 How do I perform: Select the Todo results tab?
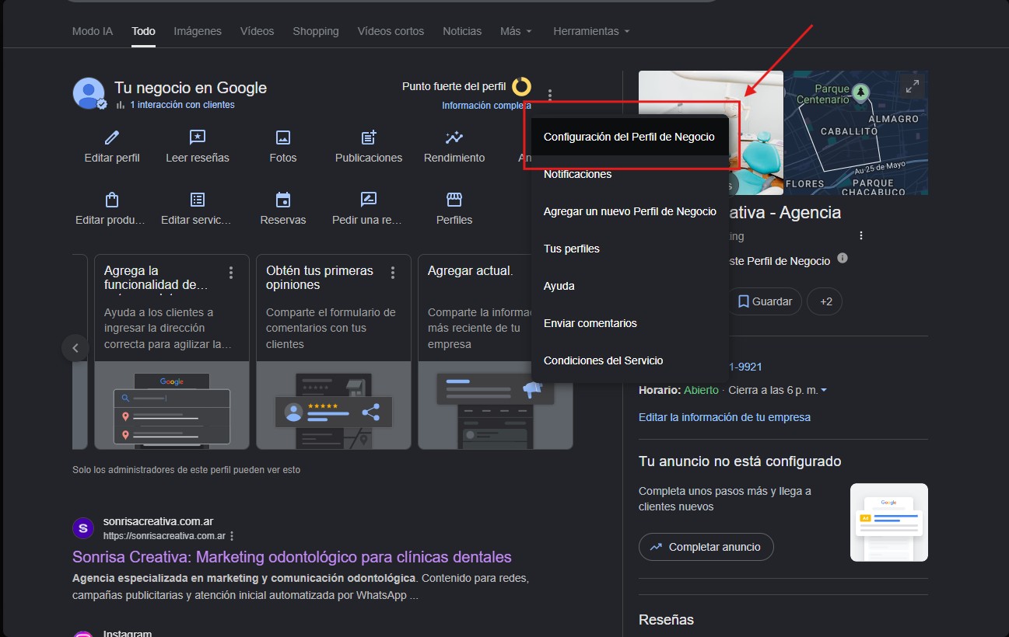pos(143,31)
